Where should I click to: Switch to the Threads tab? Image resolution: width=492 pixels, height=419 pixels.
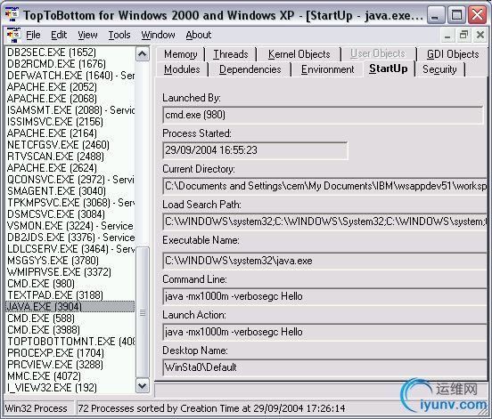tap(231, 54)
